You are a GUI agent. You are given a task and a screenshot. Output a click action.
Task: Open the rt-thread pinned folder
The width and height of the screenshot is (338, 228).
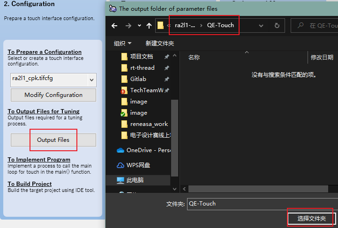(142, 68)
